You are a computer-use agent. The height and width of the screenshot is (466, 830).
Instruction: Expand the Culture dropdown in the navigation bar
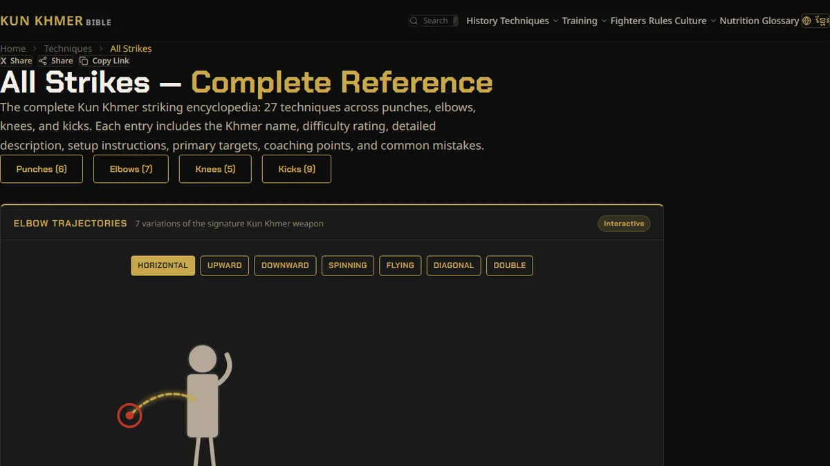click(696, 21)
